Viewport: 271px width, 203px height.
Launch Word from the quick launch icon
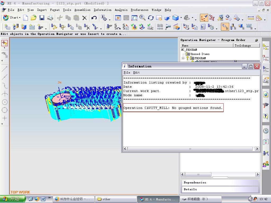point(43,199)
